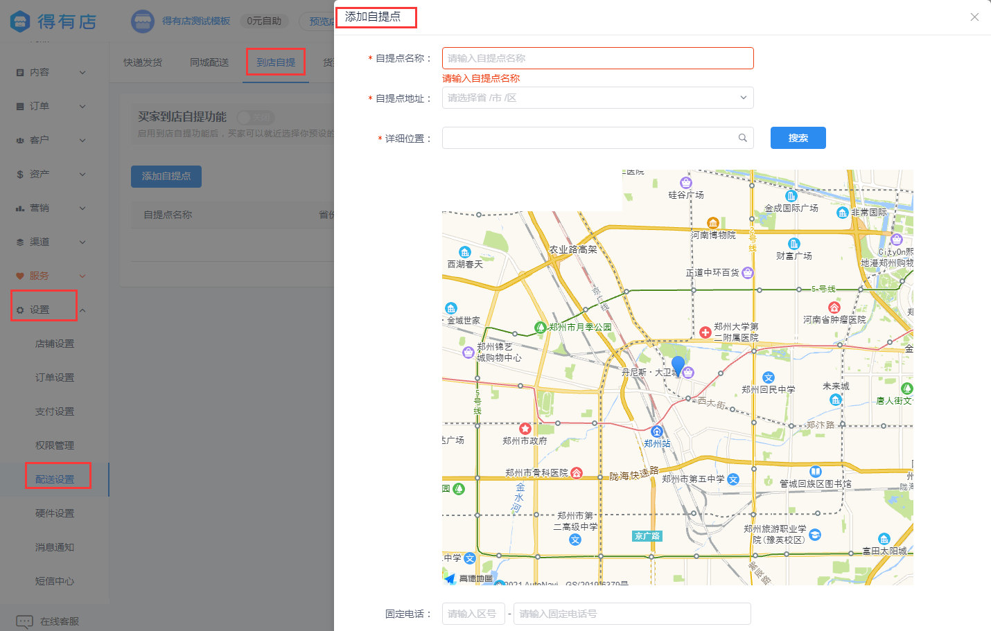Close the 添加自提点 dialog

coord(974,17)
